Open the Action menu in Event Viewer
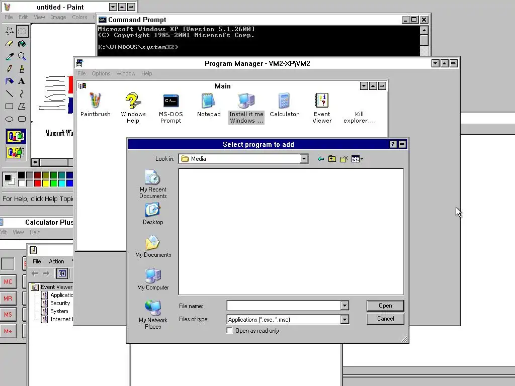 pyautogui.click(x=56, y=261)
